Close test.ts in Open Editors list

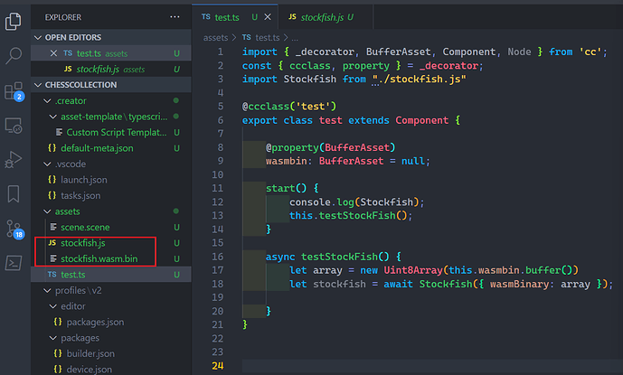point(53,53)
